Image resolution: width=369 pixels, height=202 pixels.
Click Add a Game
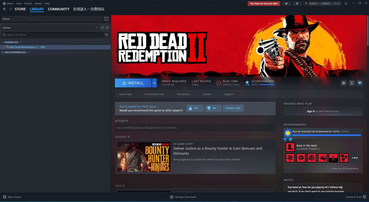pyautogui.click(x=12, y=197)
